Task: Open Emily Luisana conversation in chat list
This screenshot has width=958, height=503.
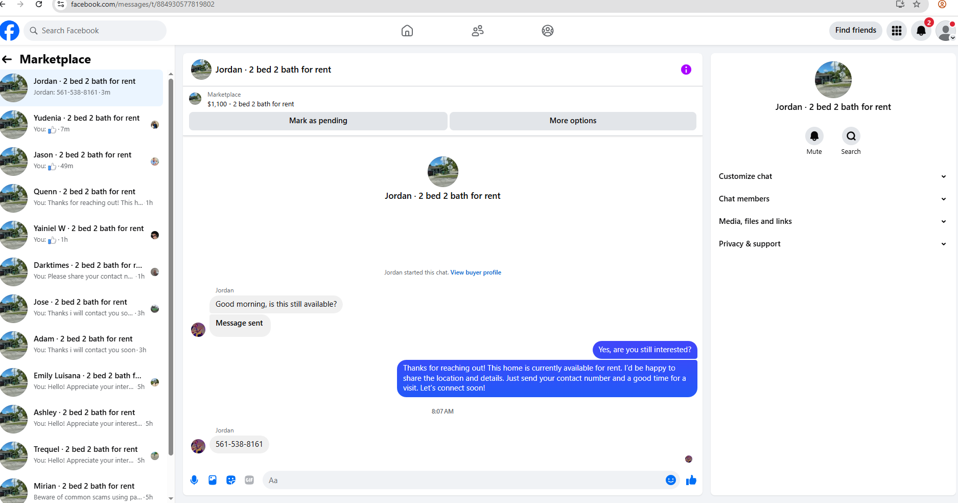Action: click(x=82, y=381)
